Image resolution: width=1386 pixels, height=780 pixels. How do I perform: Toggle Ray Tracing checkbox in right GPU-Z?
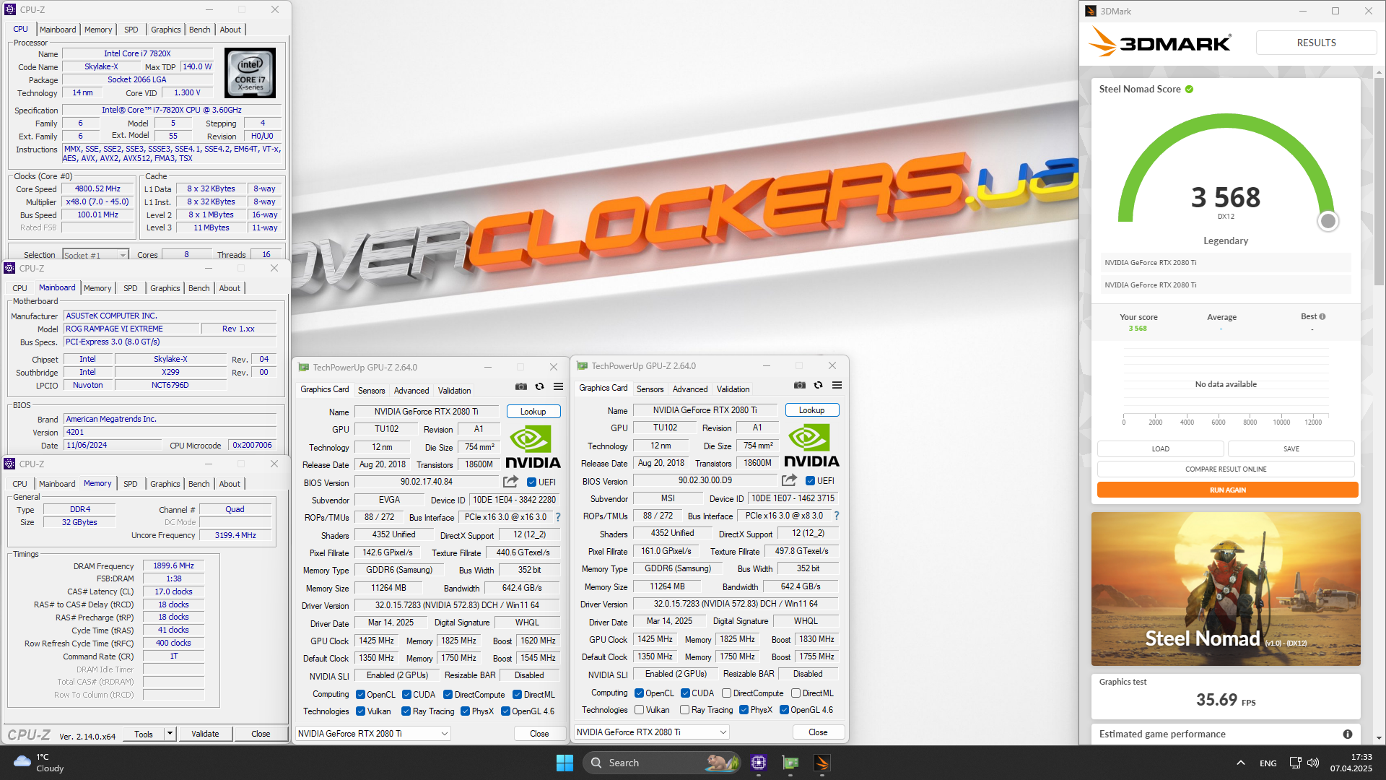pyautogui.click(x=684, y=710)
